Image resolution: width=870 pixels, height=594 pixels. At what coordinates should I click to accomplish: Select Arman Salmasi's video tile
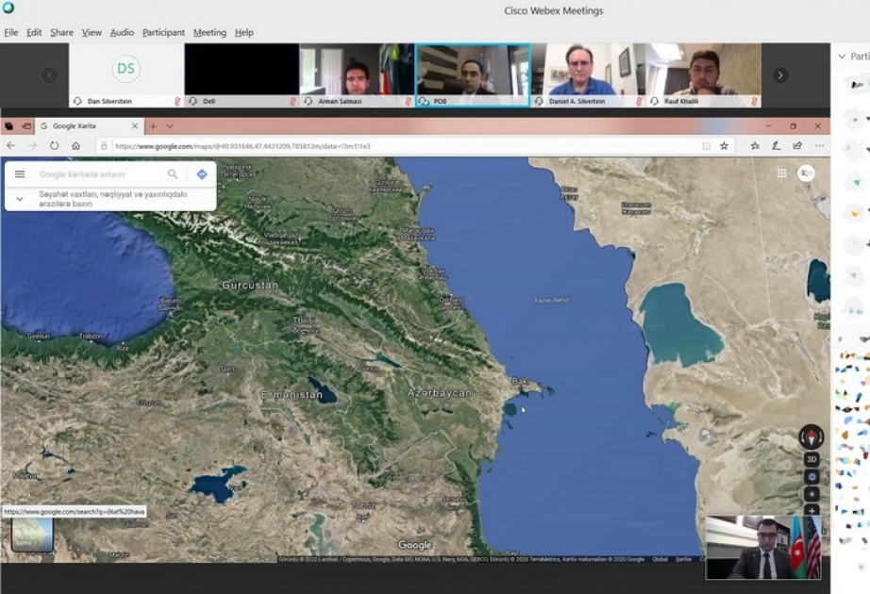coord(358,74)
